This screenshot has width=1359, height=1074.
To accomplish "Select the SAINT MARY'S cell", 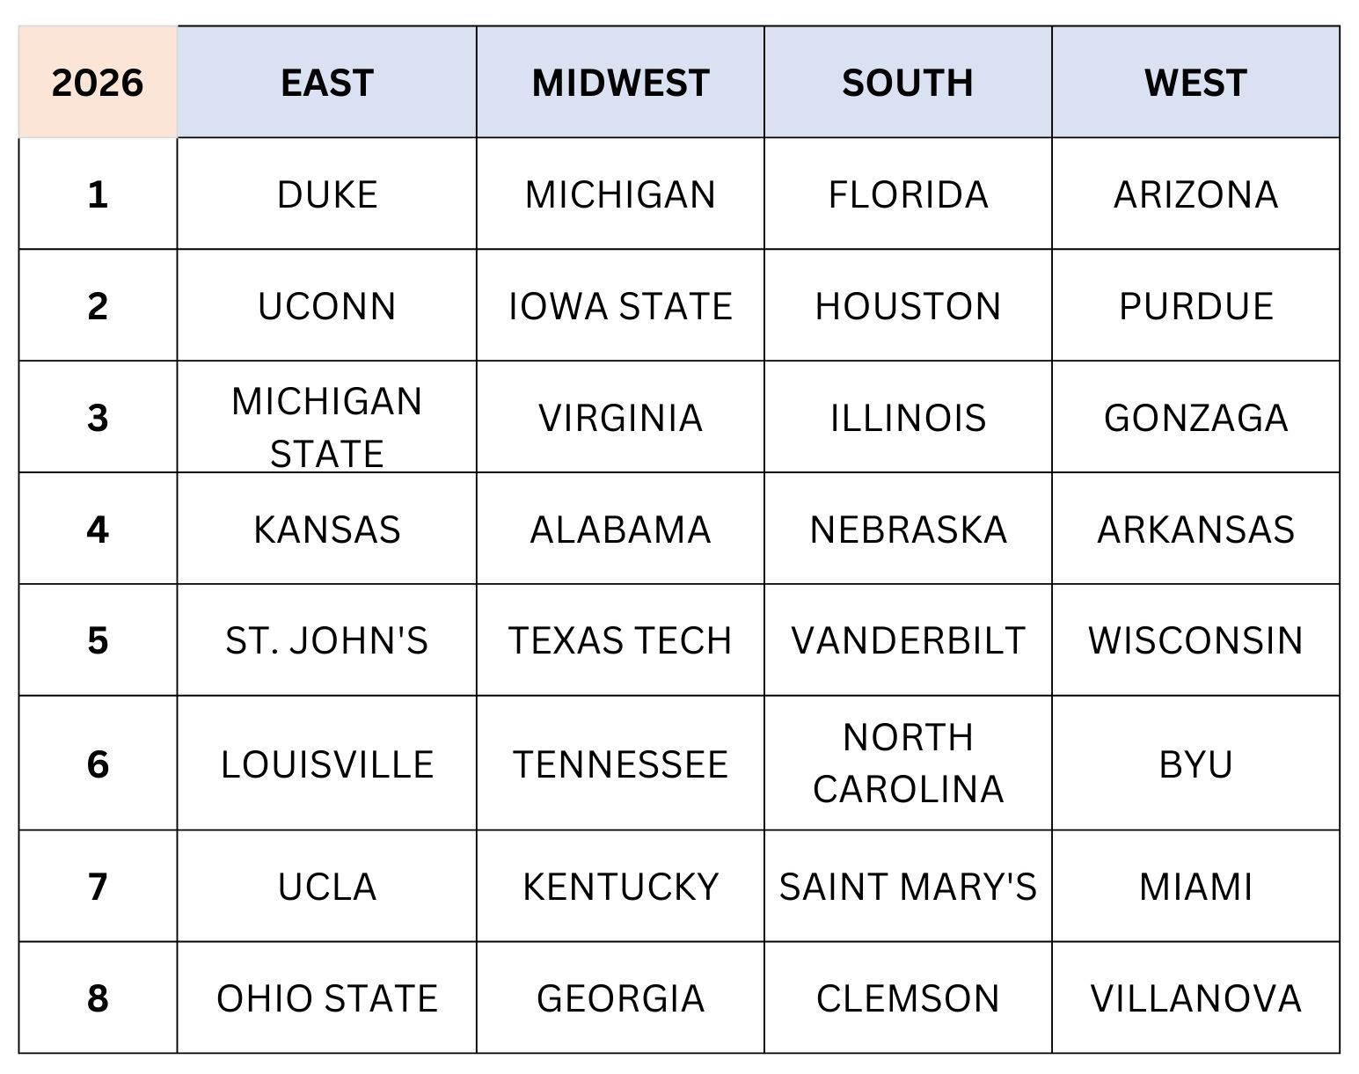I will pos(908,887).
